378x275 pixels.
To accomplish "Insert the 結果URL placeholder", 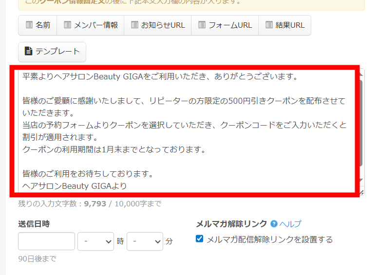I will pyautogui.click(x=284, y=25).
